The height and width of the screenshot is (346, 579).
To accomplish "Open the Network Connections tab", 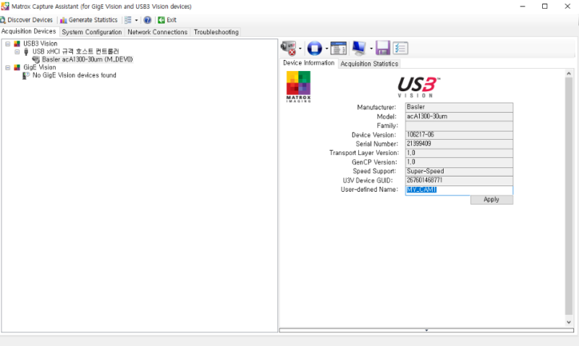I will (157, 32).
